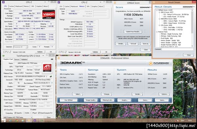Click the Result Details vertical scrollbar
The height and width of the screenshot is (129, 197).
coord(192,28)
